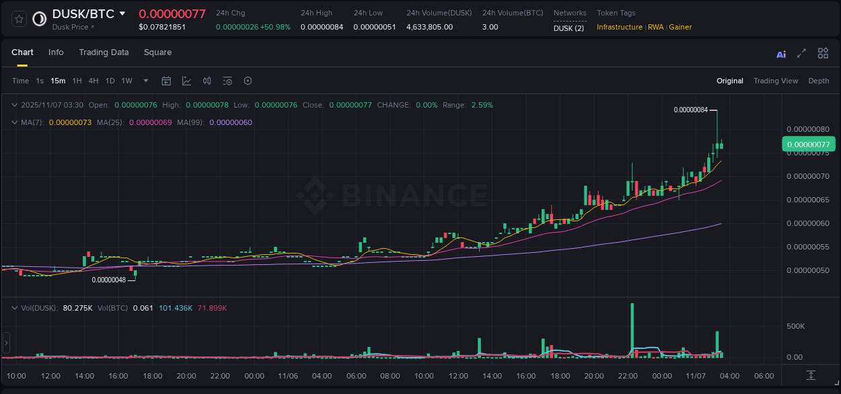The image size is (841, 394).
Task: Open the Square tab
Action: pyautogui.click(x=157, y=52)
